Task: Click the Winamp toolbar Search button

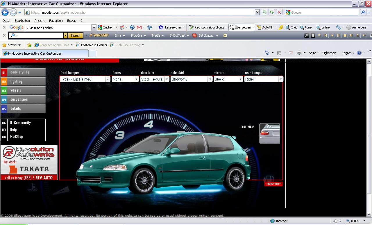Action: click(76, 35)
